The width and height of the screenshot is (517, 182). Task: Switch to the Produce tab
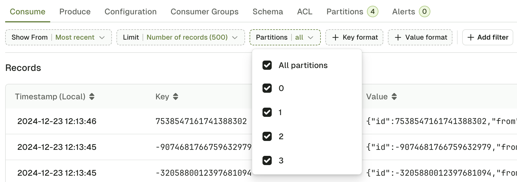[x=75, y=11]
